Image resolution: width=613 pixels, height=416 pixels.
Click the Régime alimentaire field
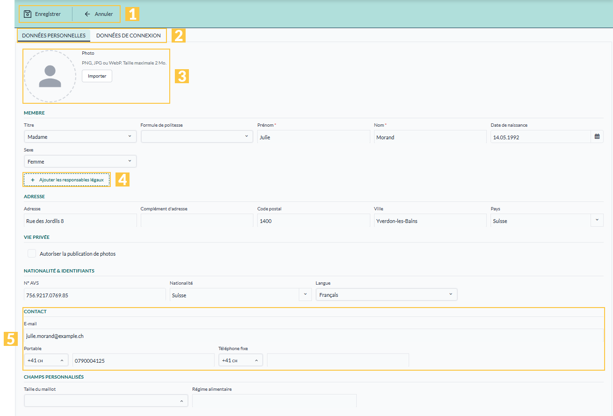click(x=274, y=401)
